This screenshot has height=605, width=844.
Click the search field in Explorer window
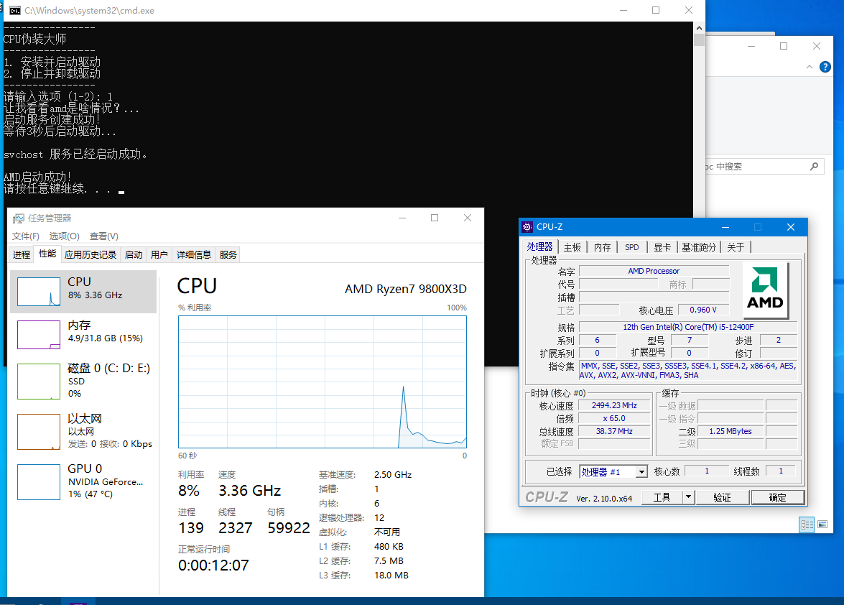[x=764, y=166]
